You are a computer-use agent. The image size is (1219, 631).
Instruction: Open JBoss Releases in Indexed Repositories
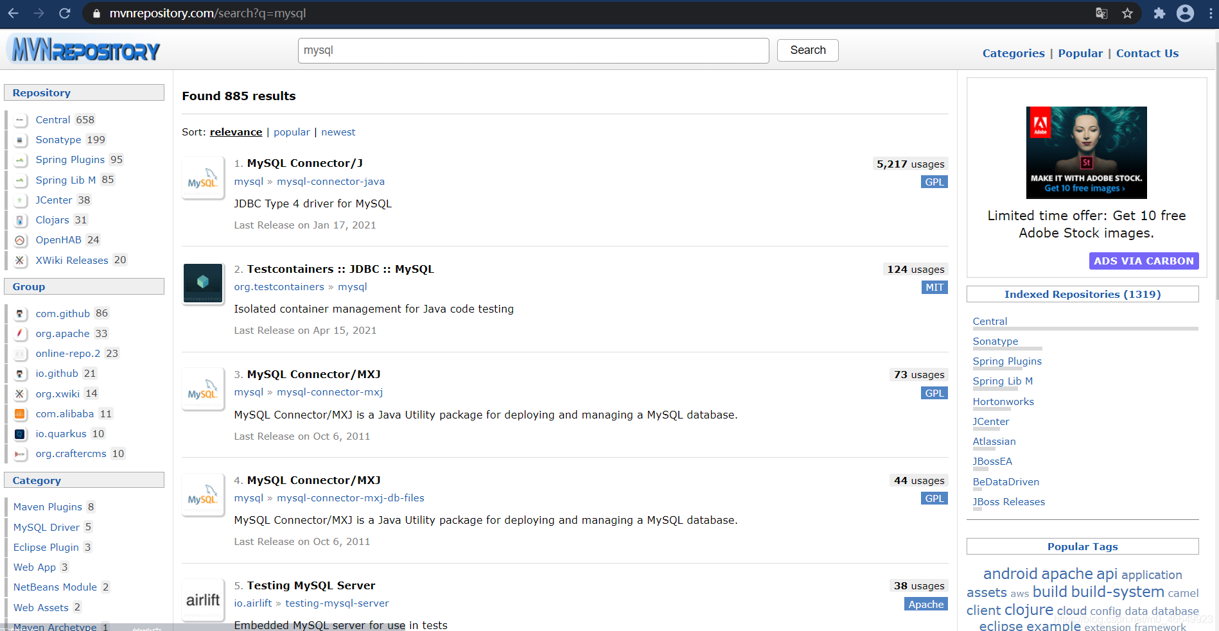click(x=1008, y=502)
